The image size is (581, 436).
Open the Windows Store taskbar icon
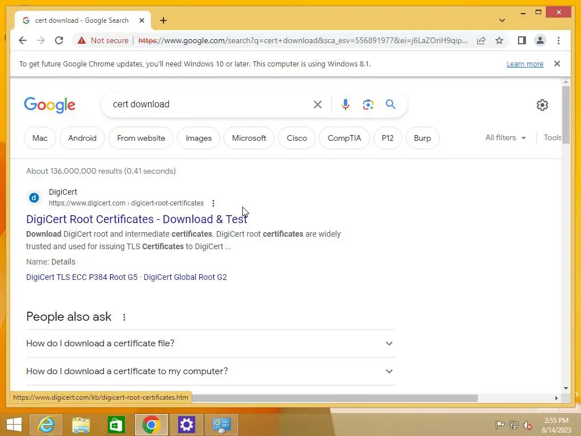pos(116,425)
